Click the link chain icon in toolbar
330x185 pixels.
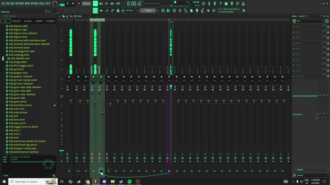click(x=112, y=11)
